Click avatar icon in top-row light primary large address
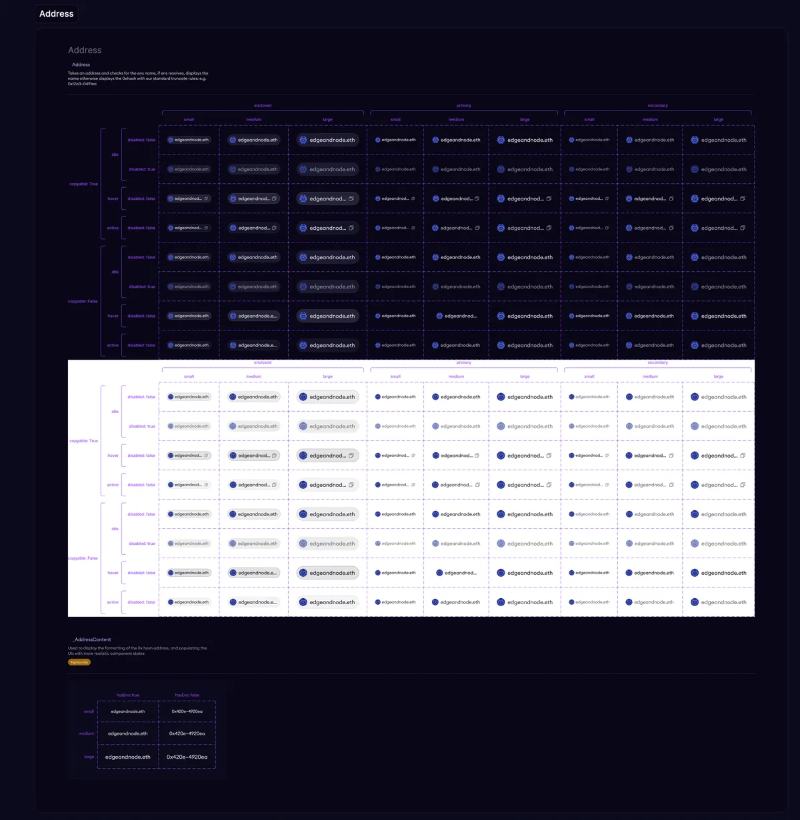 point(501,397)
